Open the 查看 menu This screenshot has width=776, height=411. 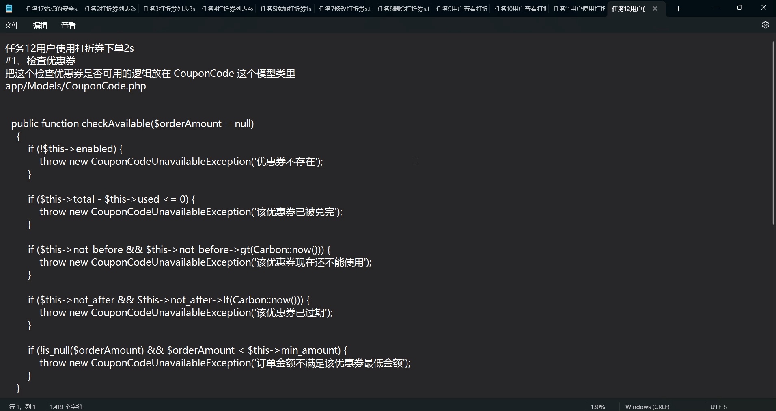[x=68, y=25]
